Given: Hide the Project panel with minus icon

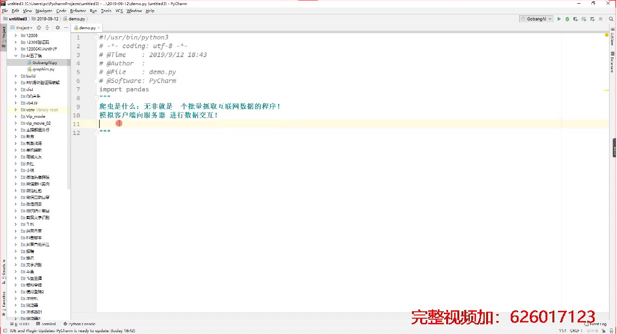Looking at the screenshot, I should click(66, 28).
